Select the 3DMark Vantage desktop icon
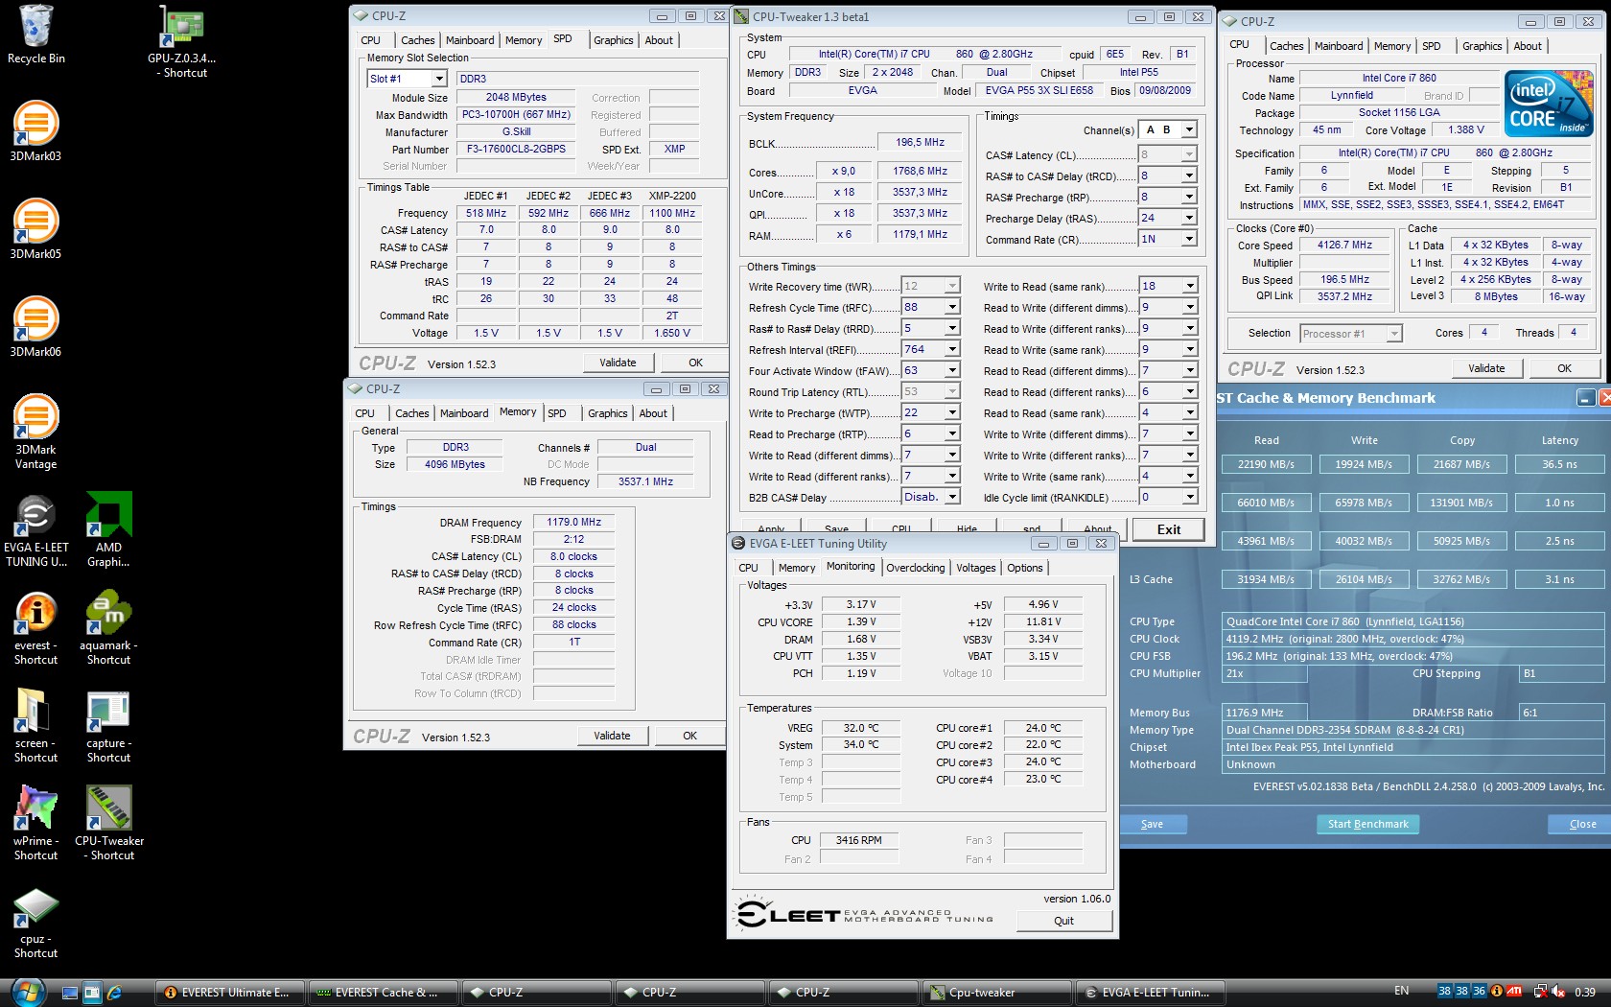Screen dimensions: 1611x1007 [35, 432]
